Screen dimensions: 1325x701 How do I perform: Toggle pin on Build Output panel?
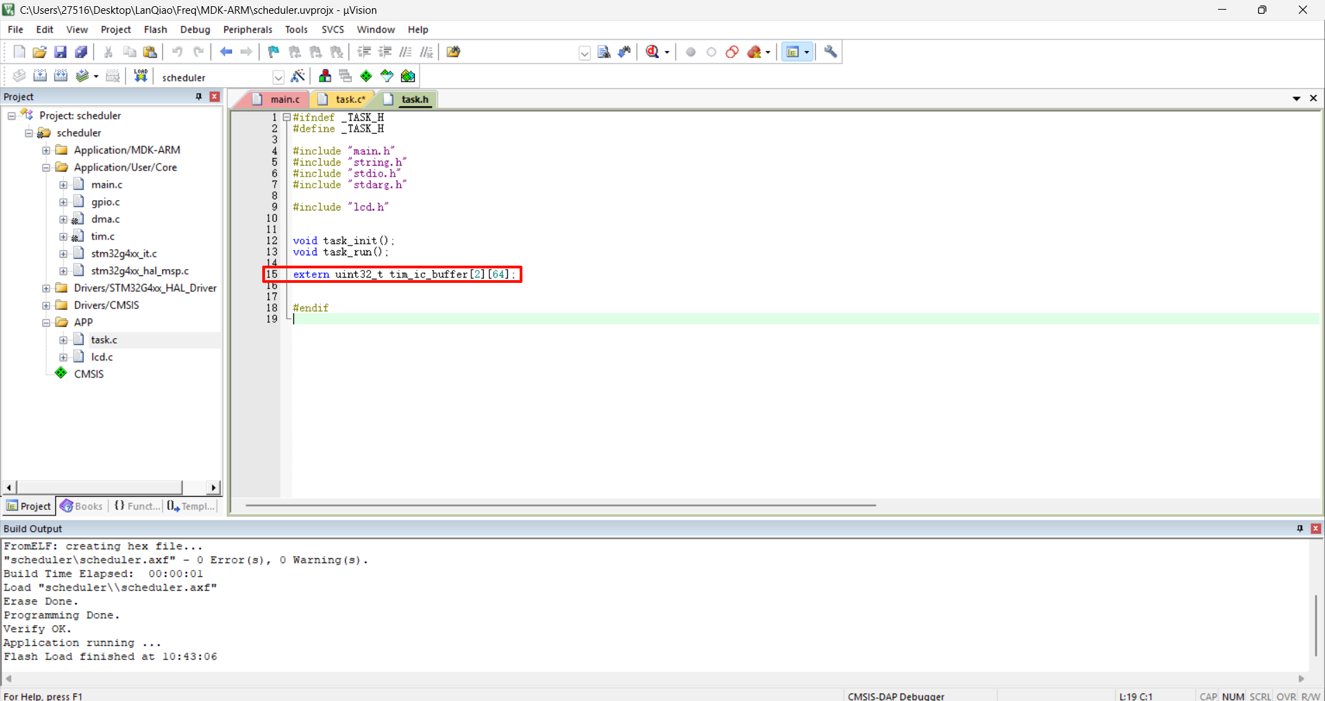click(x=1299, y=529)
